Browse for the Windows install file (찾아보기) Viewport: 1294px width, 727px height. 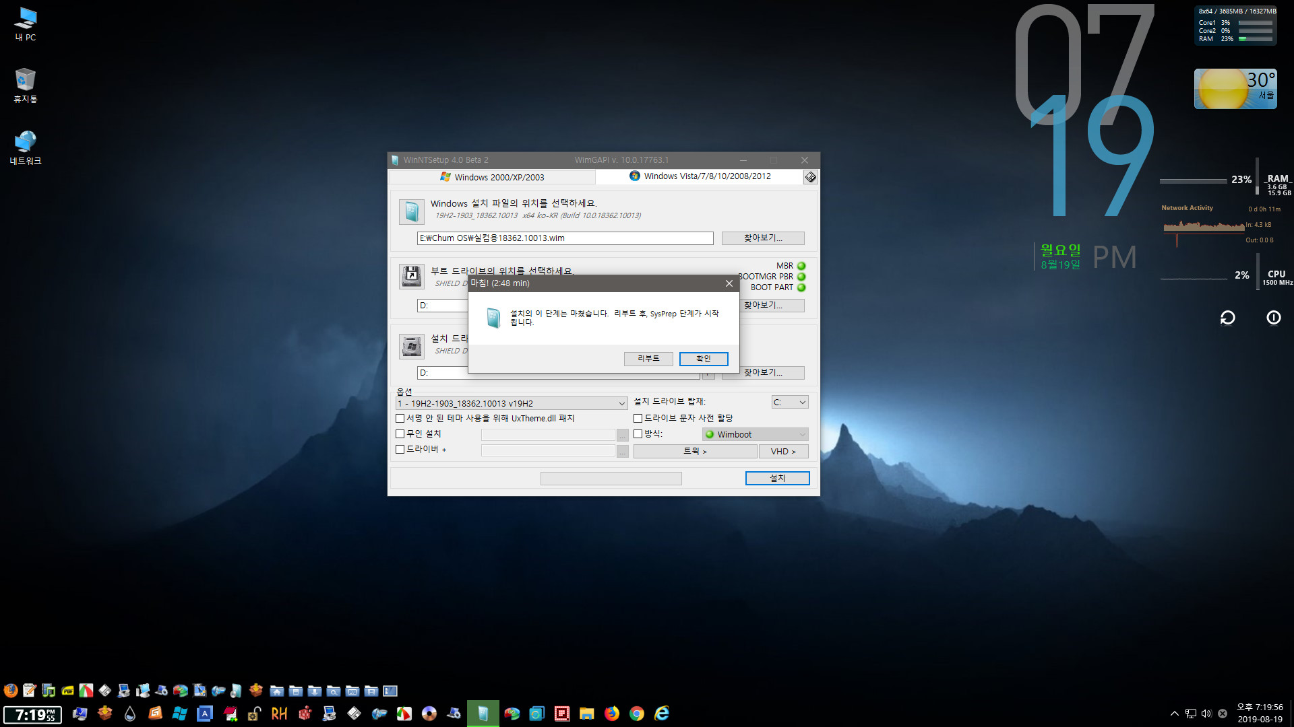tap(763, 238)
